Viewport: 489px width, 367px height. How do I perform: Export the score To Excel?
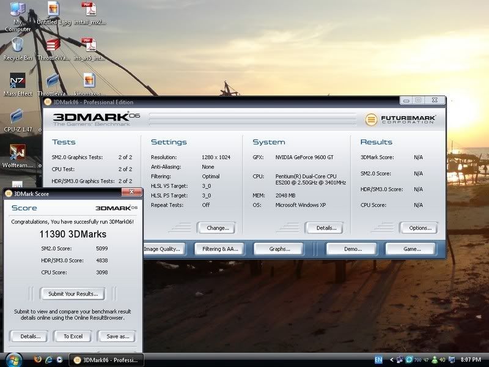(73, 336)
